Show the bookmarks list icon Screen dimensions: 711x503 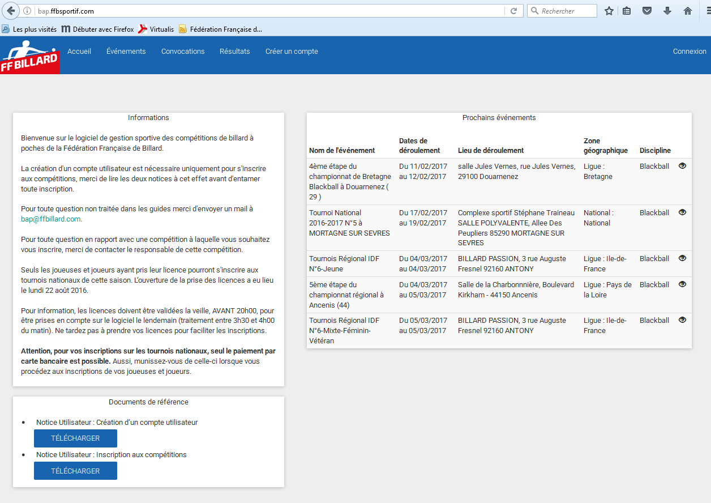click(x=627, y=11)
